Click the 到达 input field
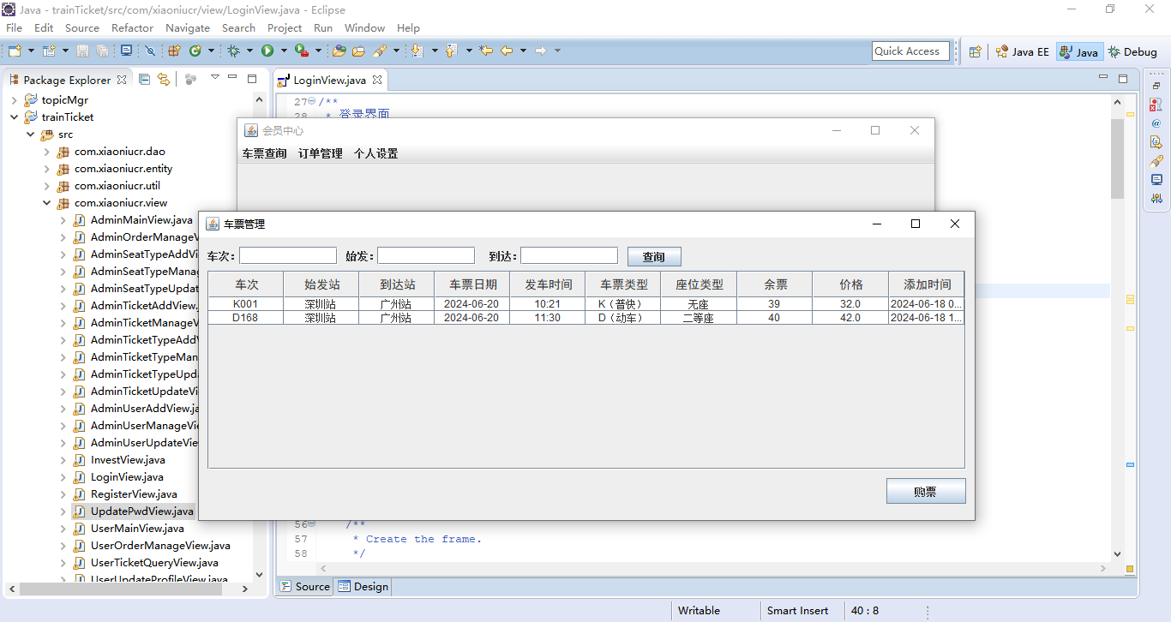1171x622 pixels. pos(569,255)
